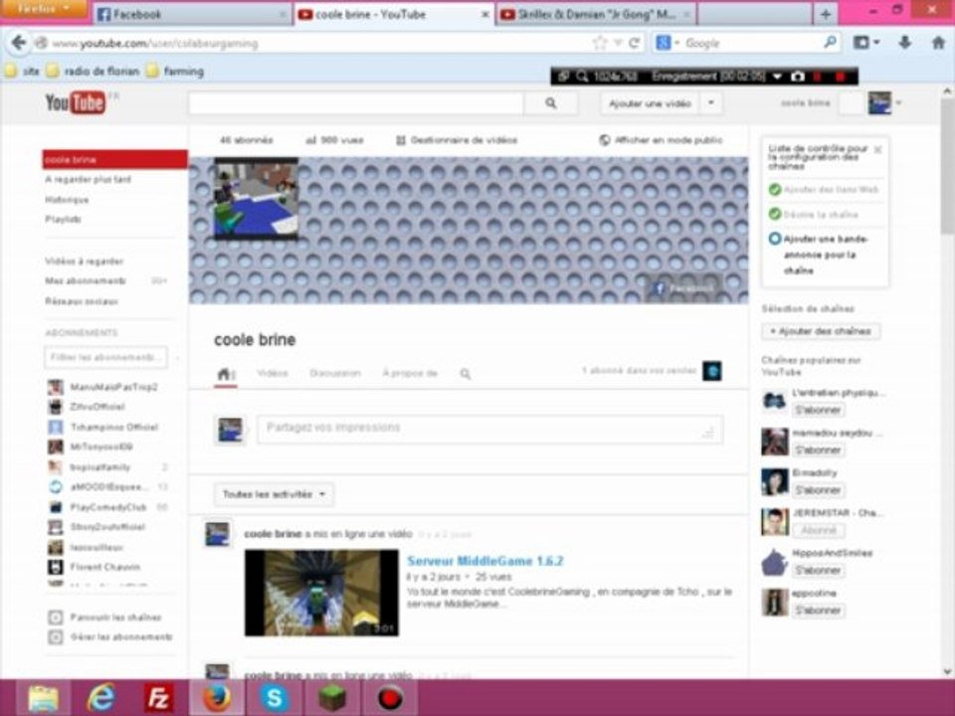Click the Partagez vos impressions comment box
Screen dimensions: 955x716
[489, 430]
